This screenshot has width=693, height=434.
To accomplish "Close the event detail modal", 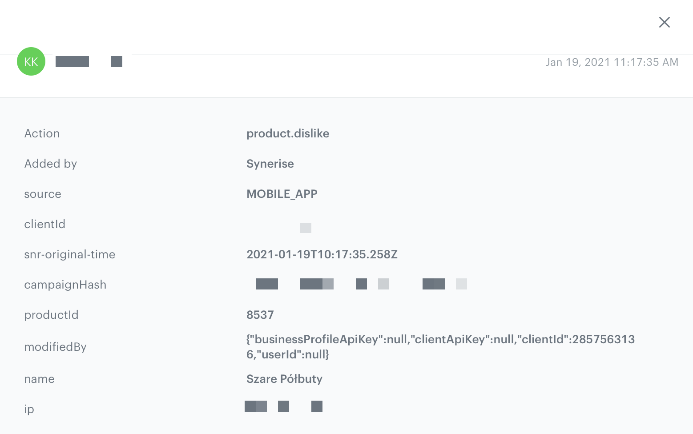I will 665,22.
